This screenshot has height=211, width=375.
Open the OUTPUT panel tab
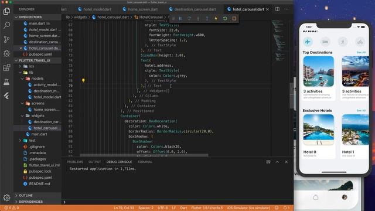pos(95,162)
